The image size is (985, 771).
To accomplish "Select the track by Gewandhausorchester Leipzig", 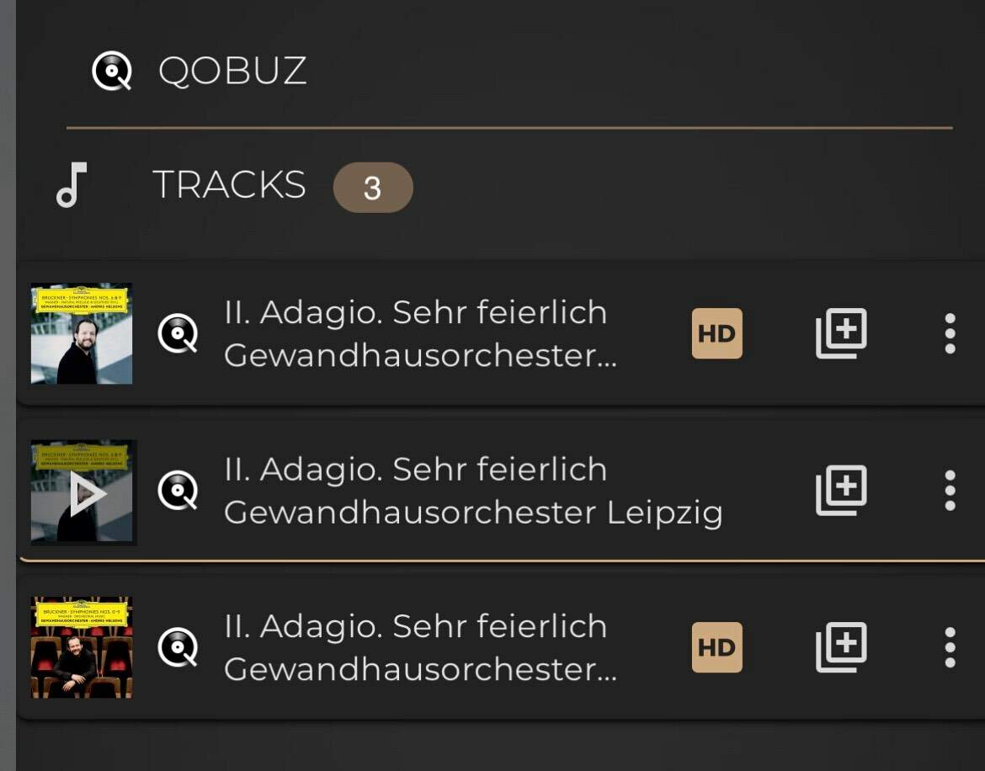I will click(472, 512).
